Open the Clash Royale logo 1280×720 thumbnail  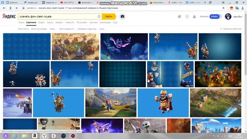click(170, 74)
